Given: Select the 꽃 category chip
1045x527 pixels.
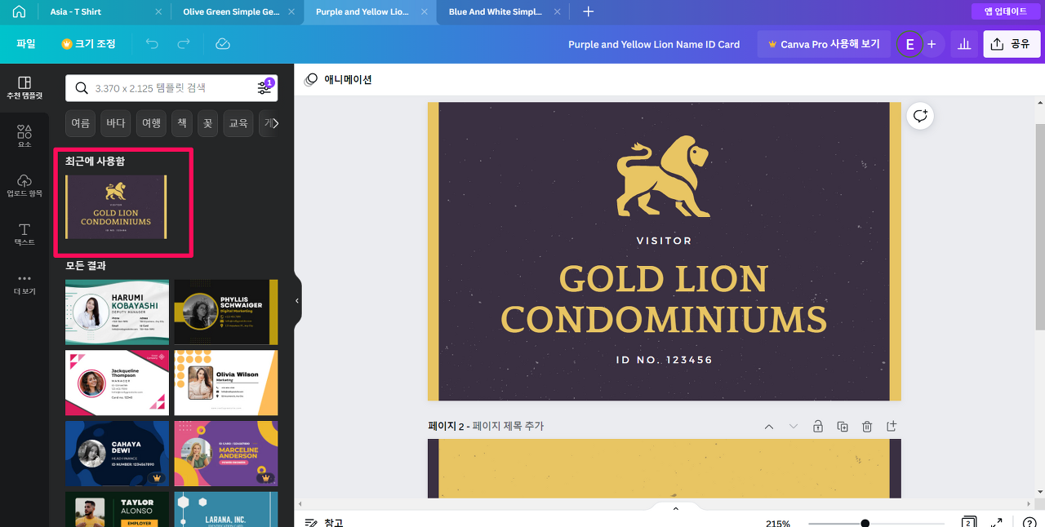Looking at the screenshot, I should point(207,123).
